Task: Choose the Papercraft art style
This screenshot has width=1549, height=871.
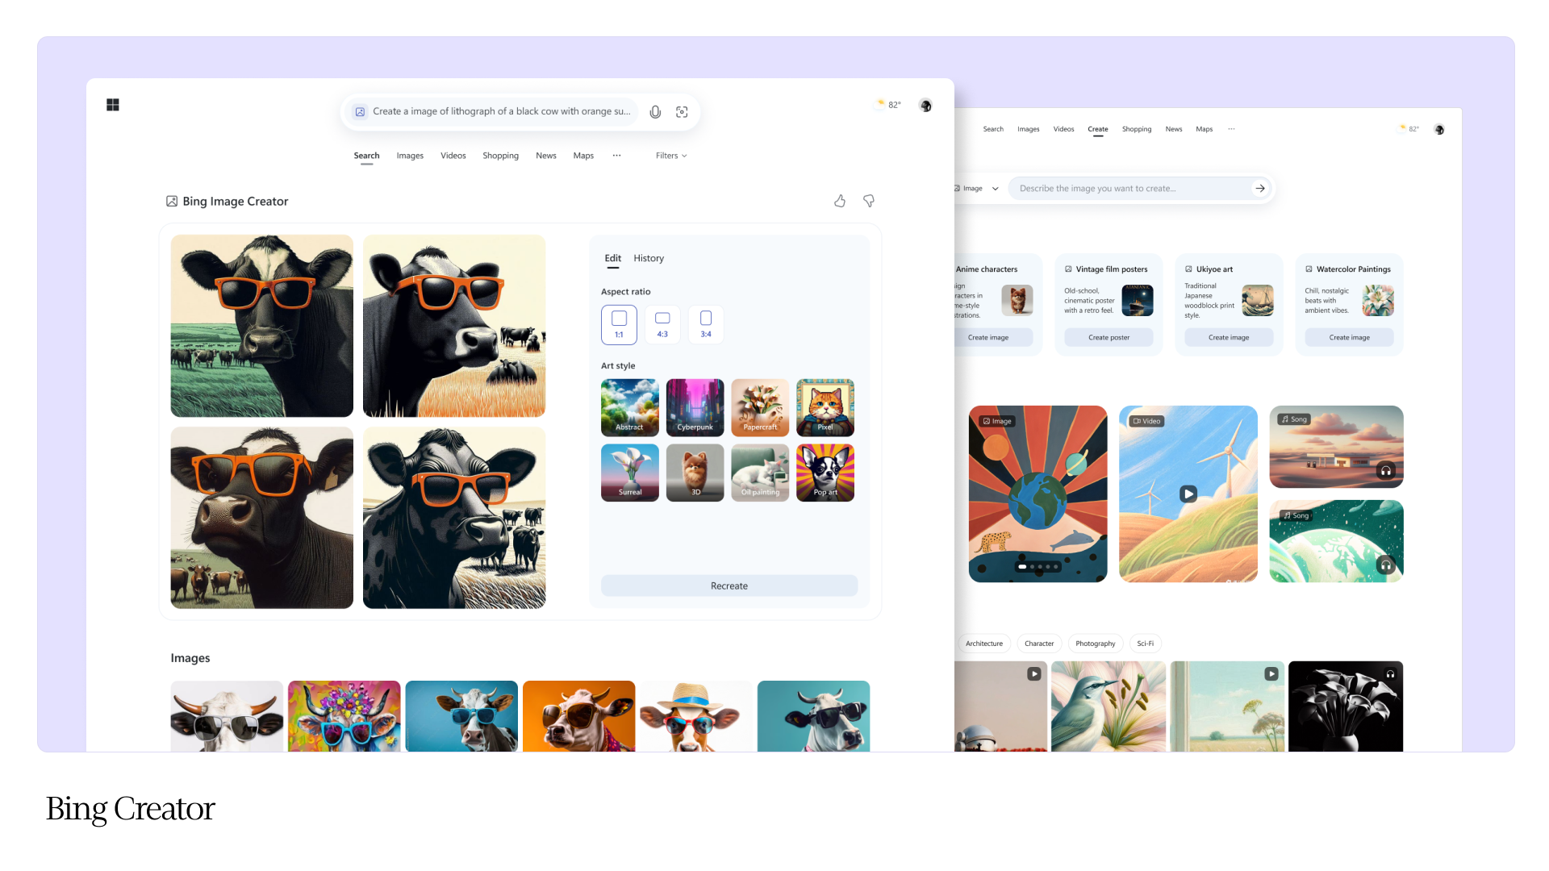Action: click(760, 407)
